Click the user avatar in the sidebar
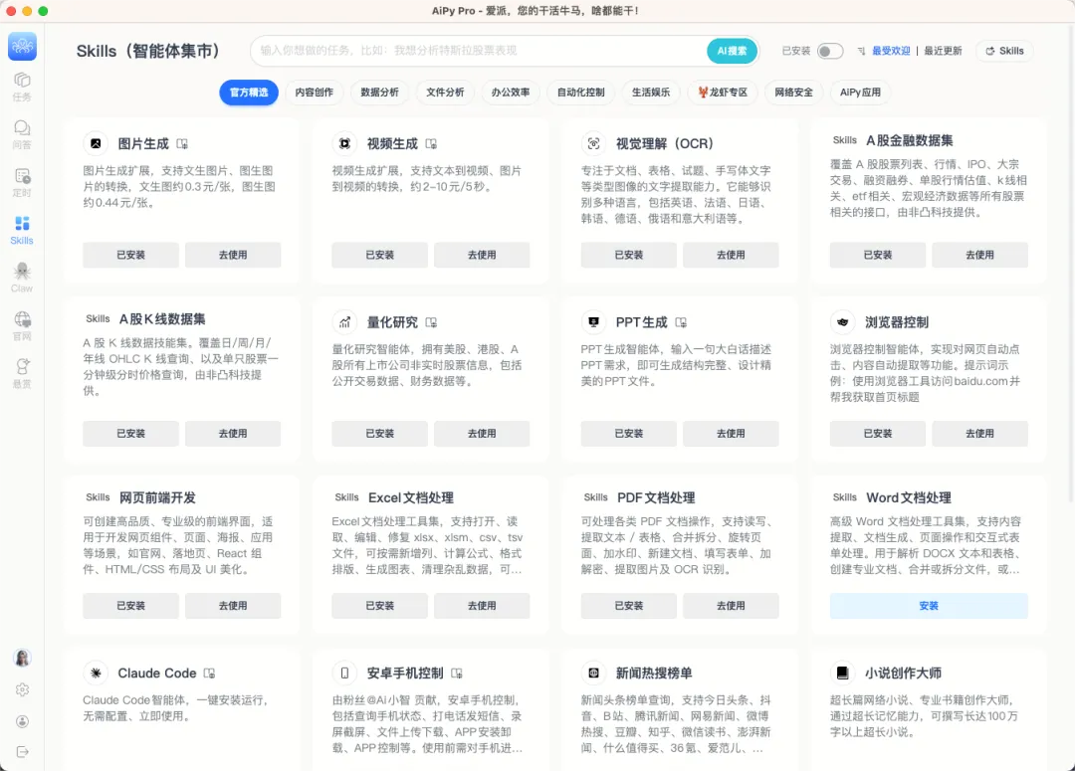This screenshot has width=1075, height=771. tap(22, 658)
